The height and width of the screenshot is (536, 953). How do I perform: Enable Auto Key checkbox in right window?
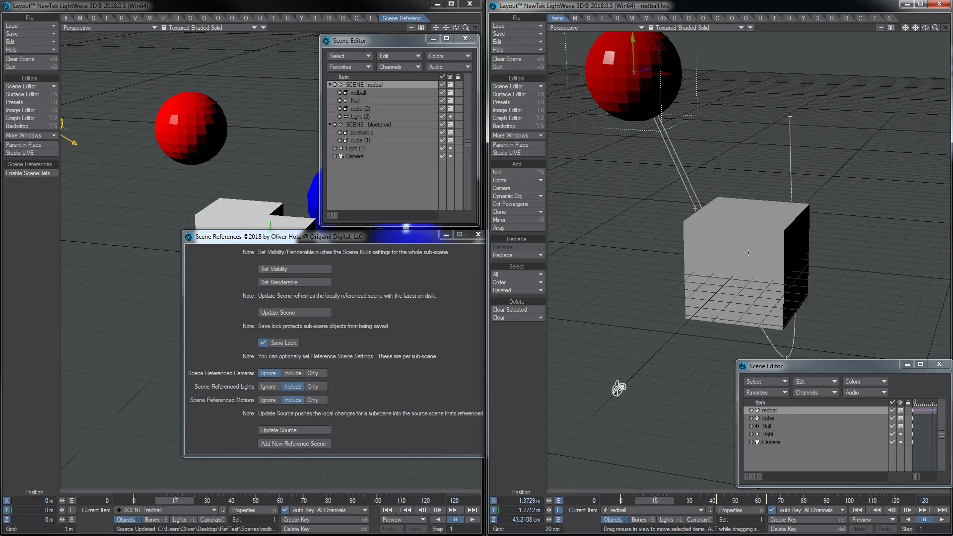tap(772, 510)
